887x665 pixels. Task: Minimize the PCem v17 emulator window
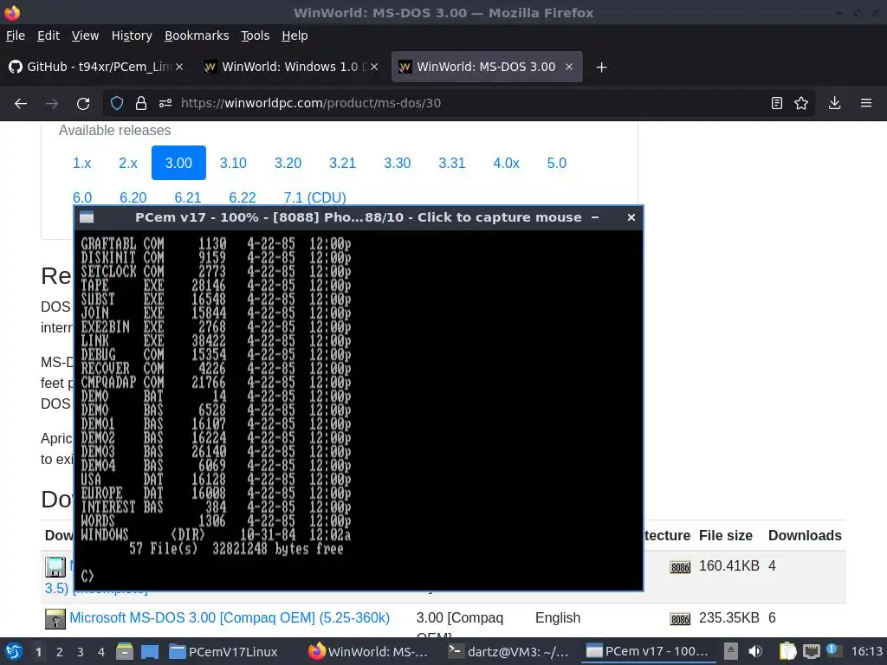point(595,217)
